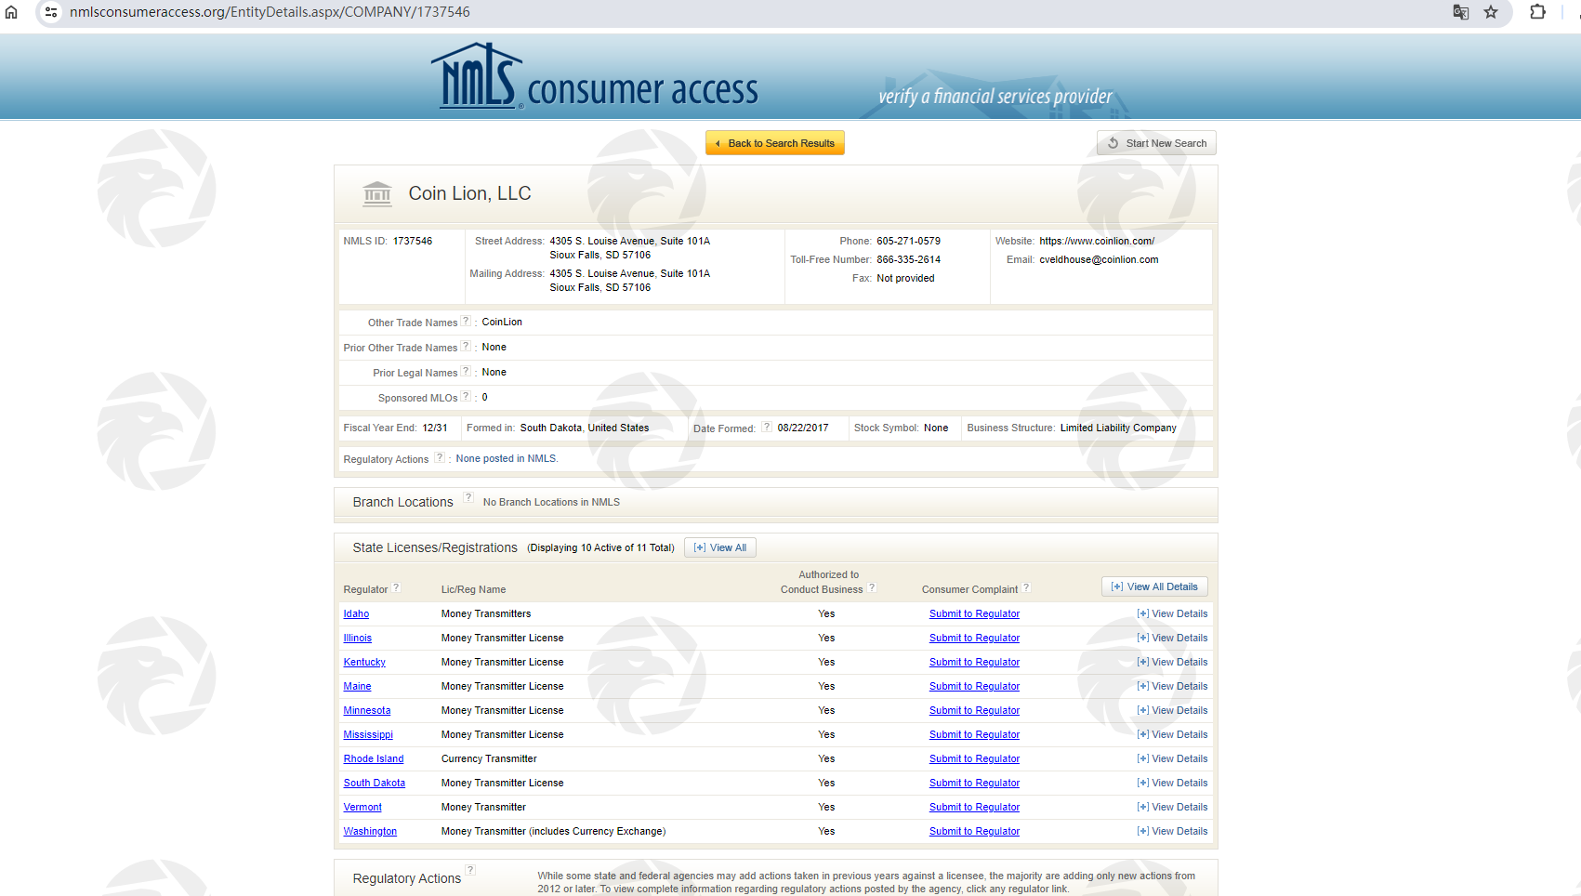Screen dimensions: 1581x896
Task: Open the Idaho regulator link
Action: (x=356, y=613)
